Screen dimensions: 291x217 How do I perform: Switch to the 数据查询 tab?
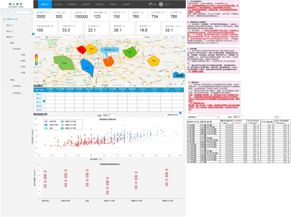point(72,4)
